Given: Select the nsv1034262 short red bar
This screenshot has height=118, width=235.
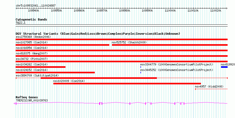Looking at the screenshot, I should (x=41, y=67).
